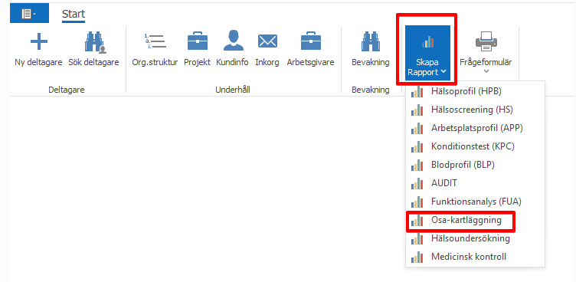Open the Projekt briefcase icon
Viewport: 576px width, 282px height.
(x=198, y=41)
